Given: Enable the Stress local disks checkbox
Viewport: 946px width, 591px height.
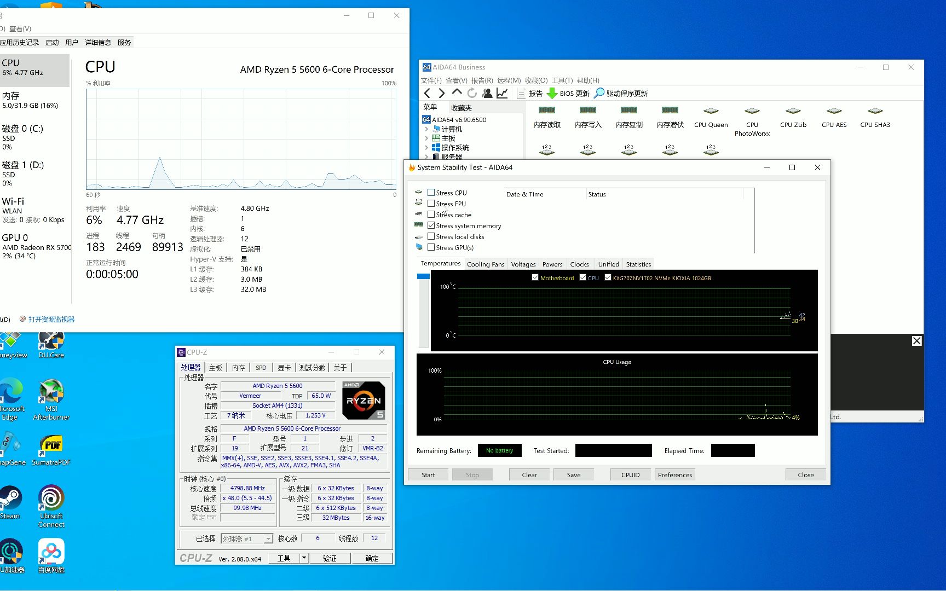Looking at the screenshot, I should (x=431, y=236).
